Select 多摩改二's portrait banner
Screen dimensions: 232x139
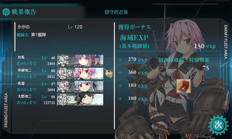coord(80,73)
